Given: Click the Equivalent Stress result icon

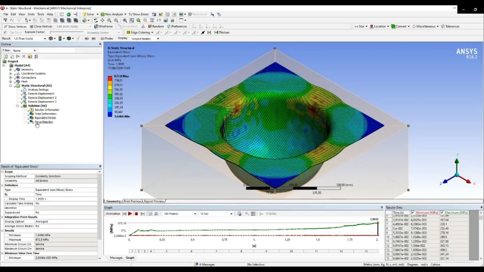Looking at the screenshot, I should [32, 118].
